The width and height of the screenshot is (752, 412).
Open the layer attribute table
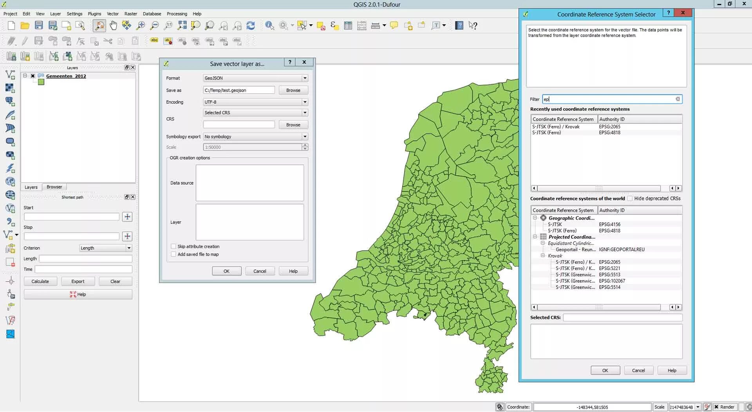[348, 26]
